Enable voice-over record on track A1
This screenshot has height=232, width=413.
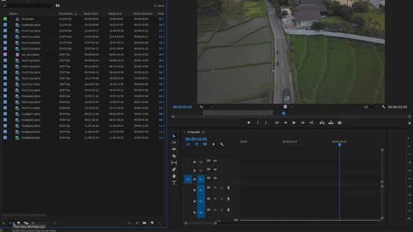[x=228, y=188]
